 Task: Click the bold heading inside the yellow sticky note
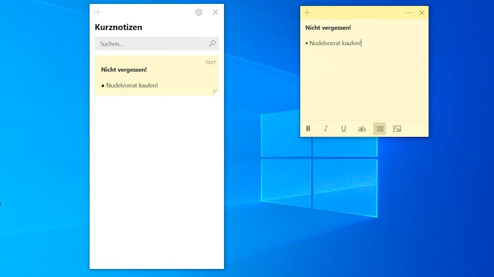click(328, 28)
